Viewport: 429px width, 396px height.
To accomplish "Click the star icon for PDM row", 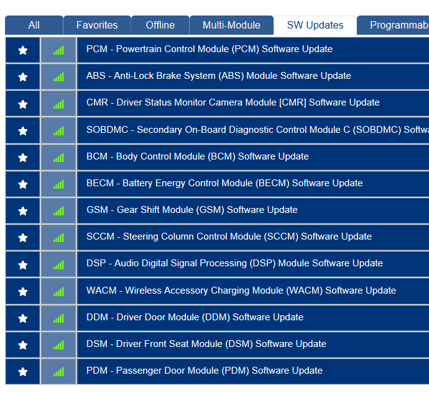I will pyautogui.click(x=23, y=372).
